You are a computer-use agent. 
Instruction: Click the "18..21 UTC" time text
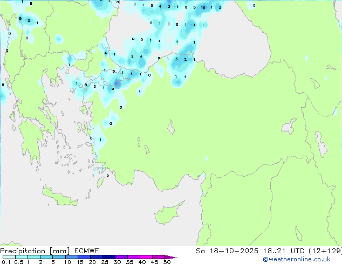point(284,251)
